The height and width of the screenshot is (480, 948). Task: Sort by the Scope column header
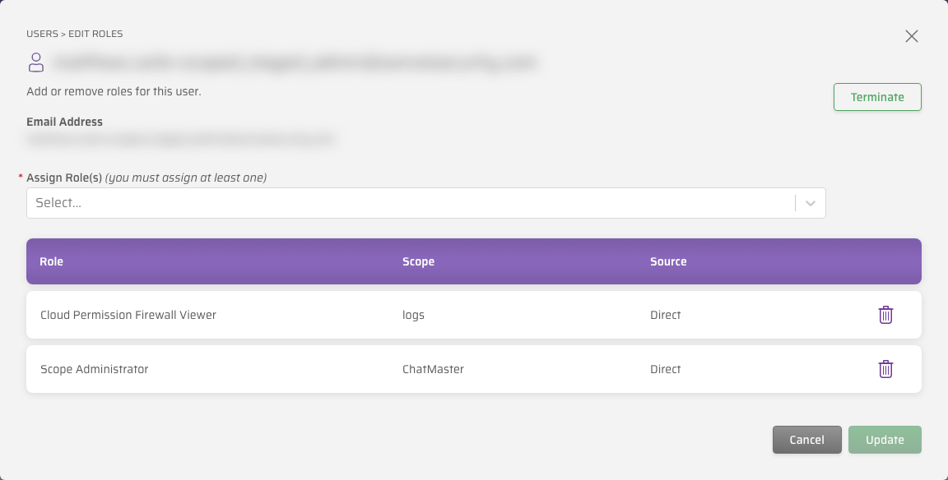pos(418,261)
